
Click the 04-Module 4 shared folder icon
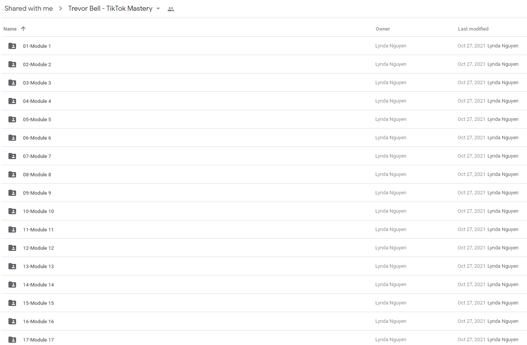pos(12,101)
